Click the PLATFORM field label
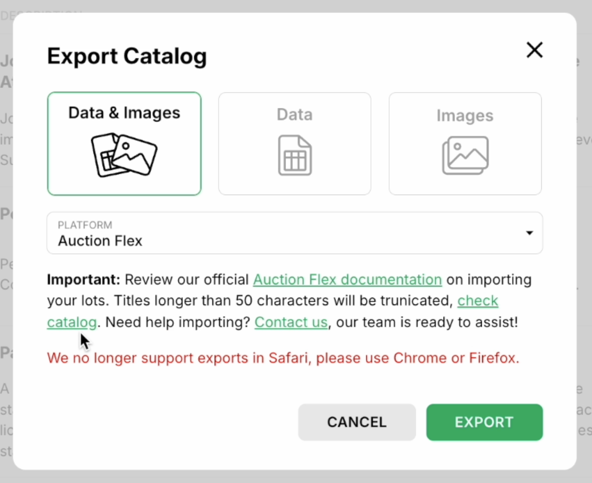 pyautogui.click(x=85, y=225)
